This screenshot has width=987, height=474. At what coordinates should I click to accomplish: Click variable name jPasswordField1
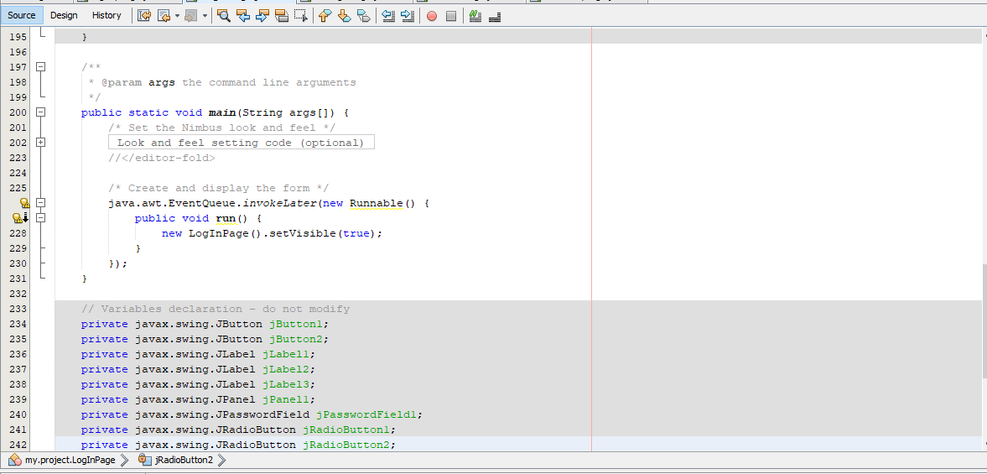point(366,414)
